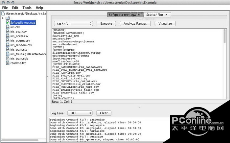Click the editor/log splitter handle arrow
This screenshot has width=230, height=143.
pos(139,107)
